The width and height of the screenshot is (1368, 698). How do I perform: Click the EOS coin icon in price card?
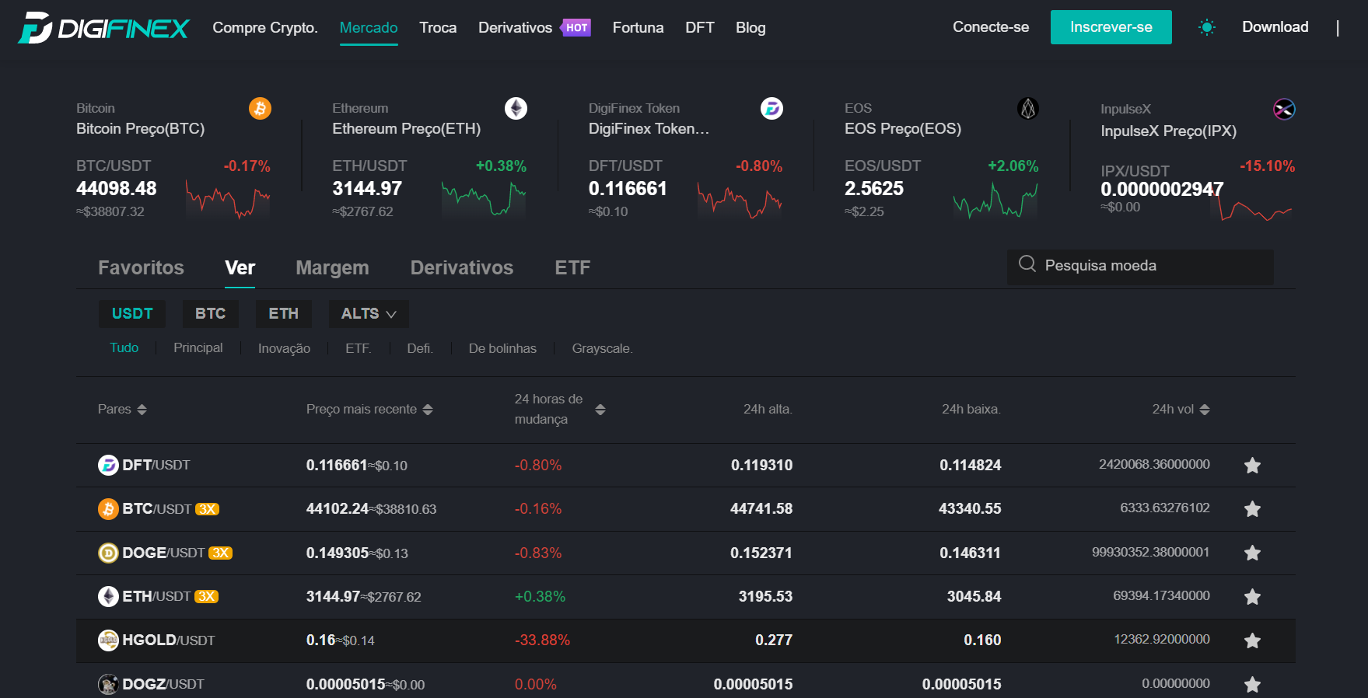tap(1028, 108)
